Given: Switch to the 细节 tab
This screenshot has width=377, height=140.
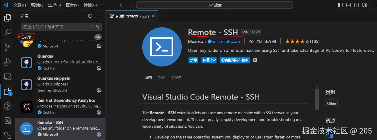Looking at the screenshot, I should [x=149, y=78].
